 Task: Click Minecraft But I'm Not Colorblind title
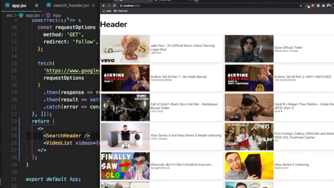(182, 164)
